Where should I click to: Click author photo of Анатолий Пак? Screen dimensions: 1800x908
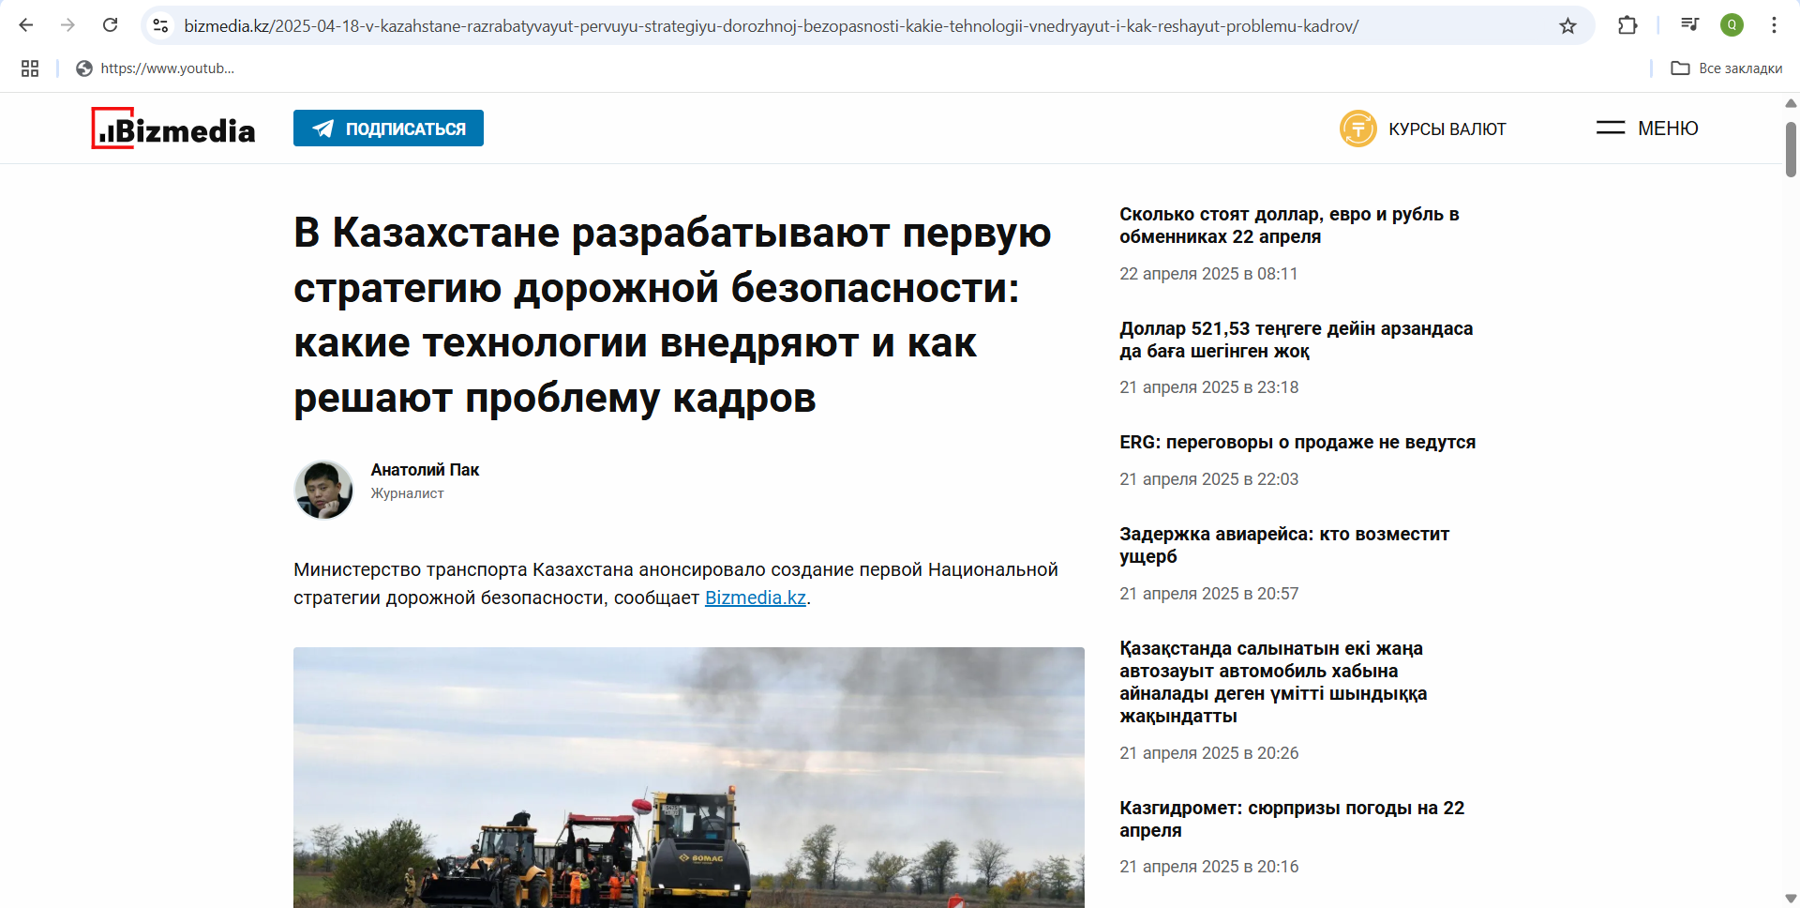[323, 490]
